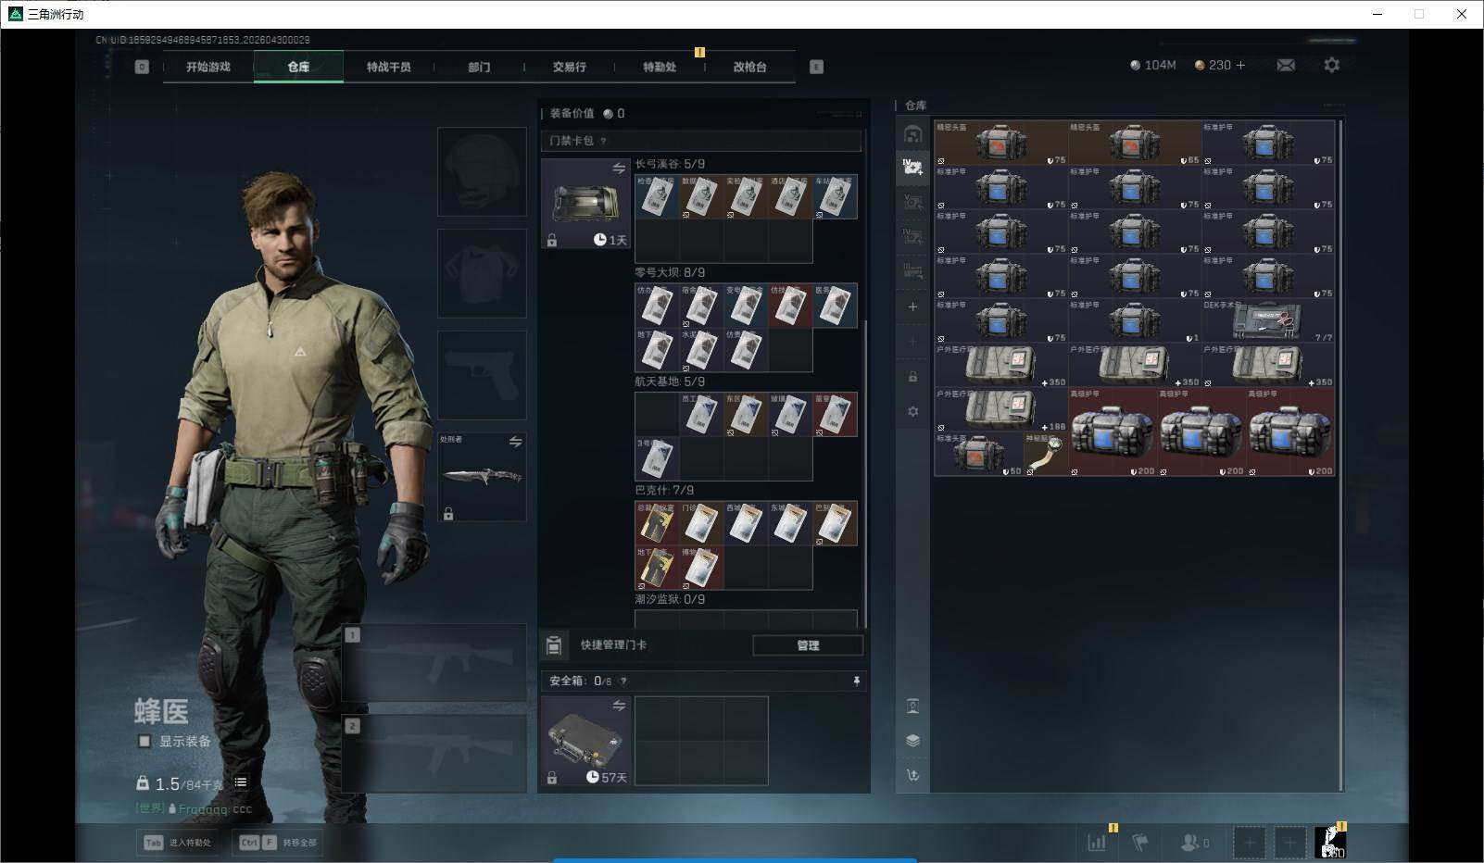The height and width of the screenshot is (863, 1484).
Task: Open the statistics bar chart icon
Action: click(1097, 843)
